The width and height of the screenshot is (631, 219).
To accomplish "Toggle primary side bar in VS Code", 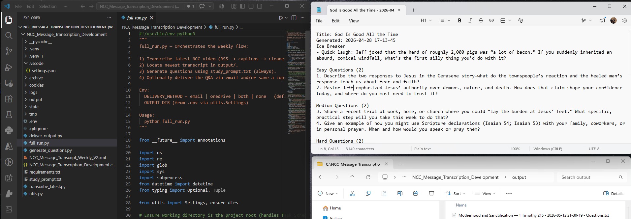I will point(242,6).
